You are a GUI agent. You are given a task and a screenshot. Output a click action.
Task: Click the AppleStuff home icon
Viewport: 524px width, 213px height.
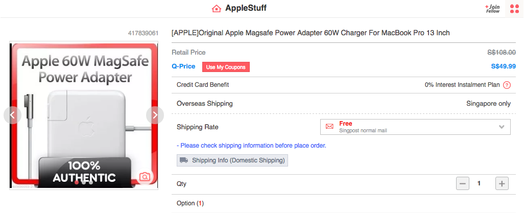pyautogui.click(x=217, y=8)
